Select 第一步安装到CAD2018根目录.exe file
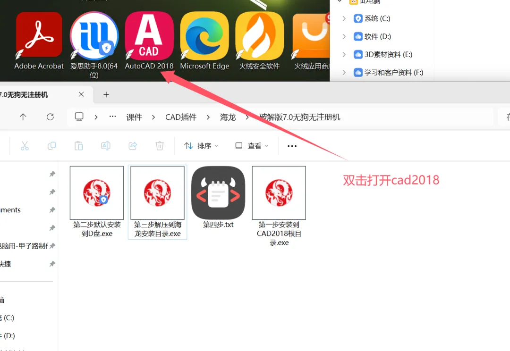 pyautogui.click(x=279, y=206)
